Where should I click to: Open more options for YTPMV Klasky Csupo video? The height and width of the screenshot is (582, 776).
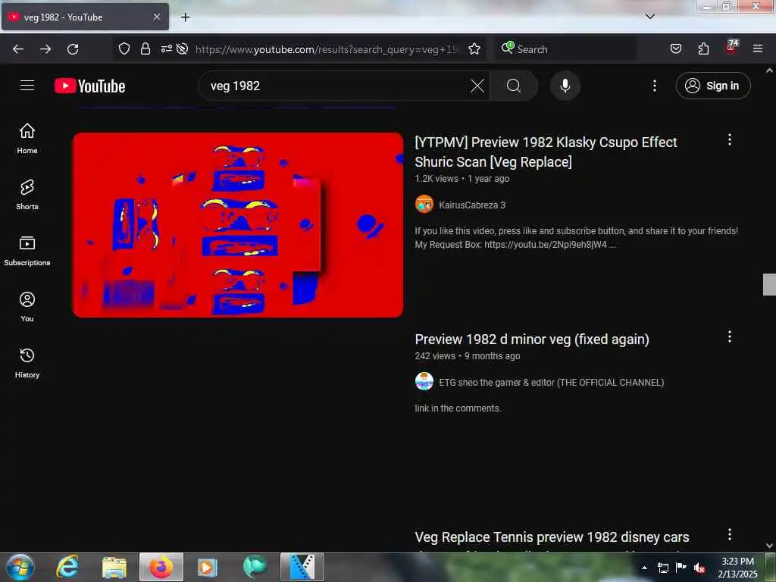(729, 139)
